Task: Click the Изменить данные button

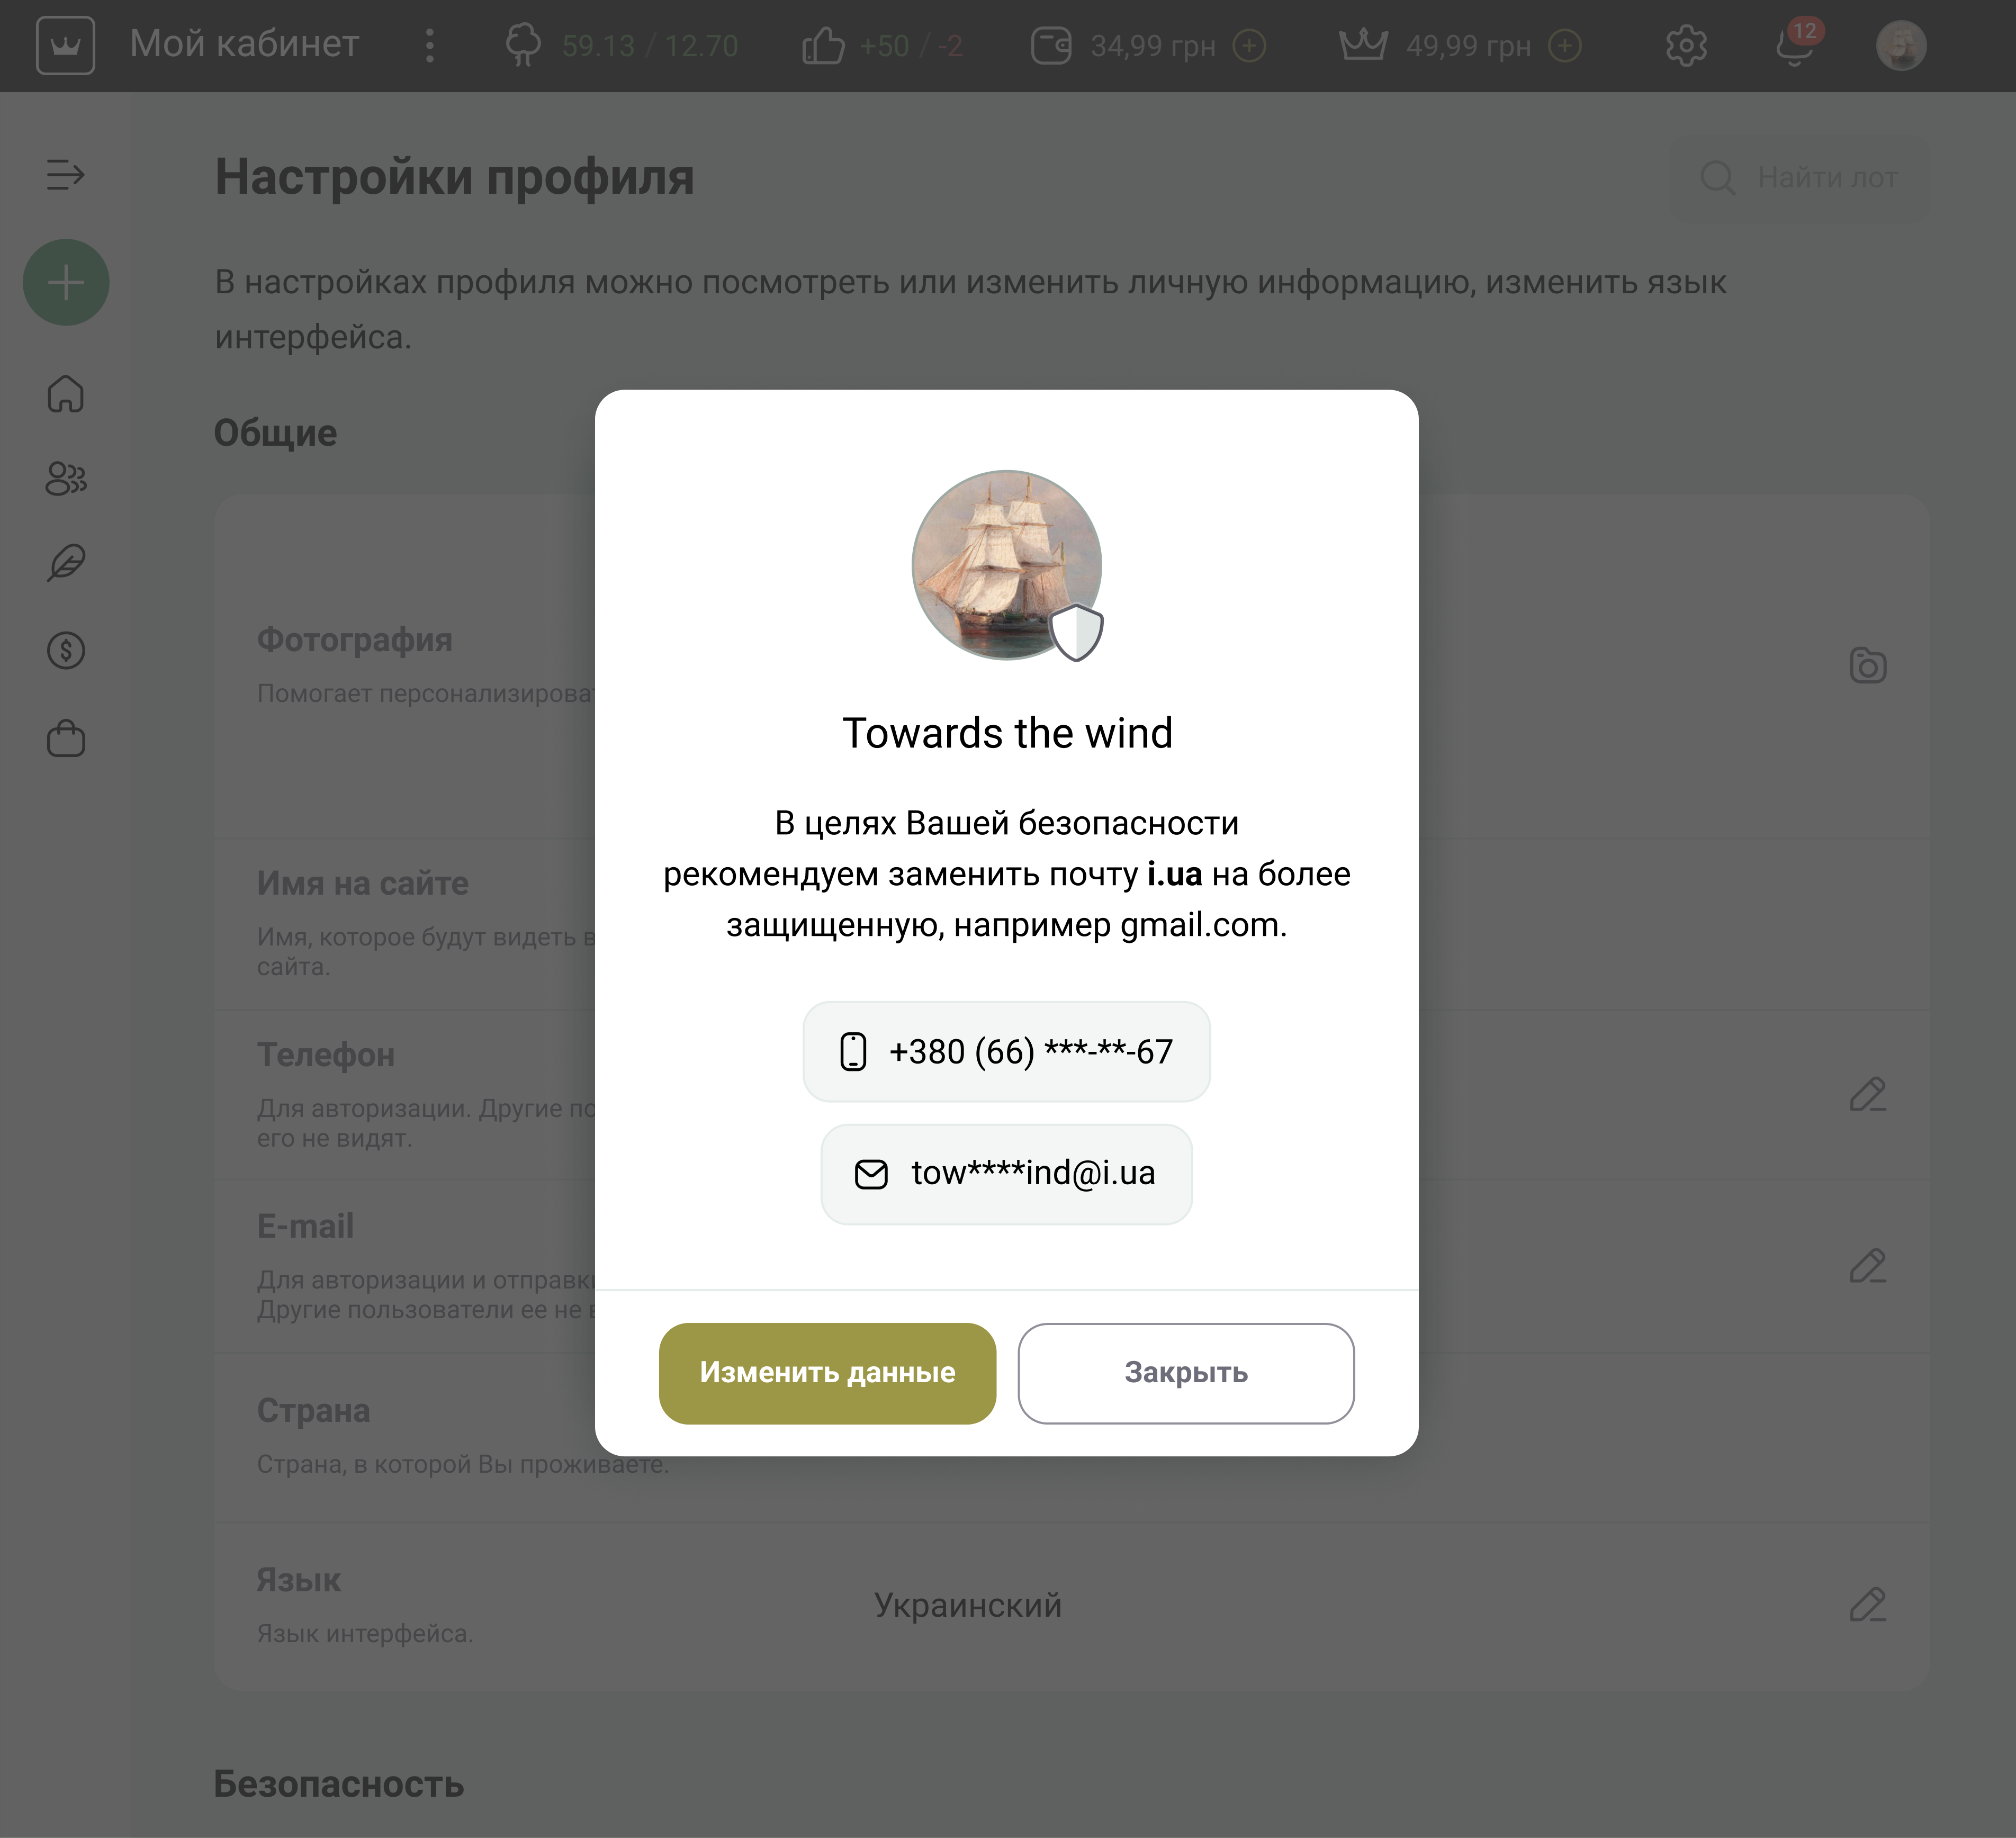Action: (827, 1373)
